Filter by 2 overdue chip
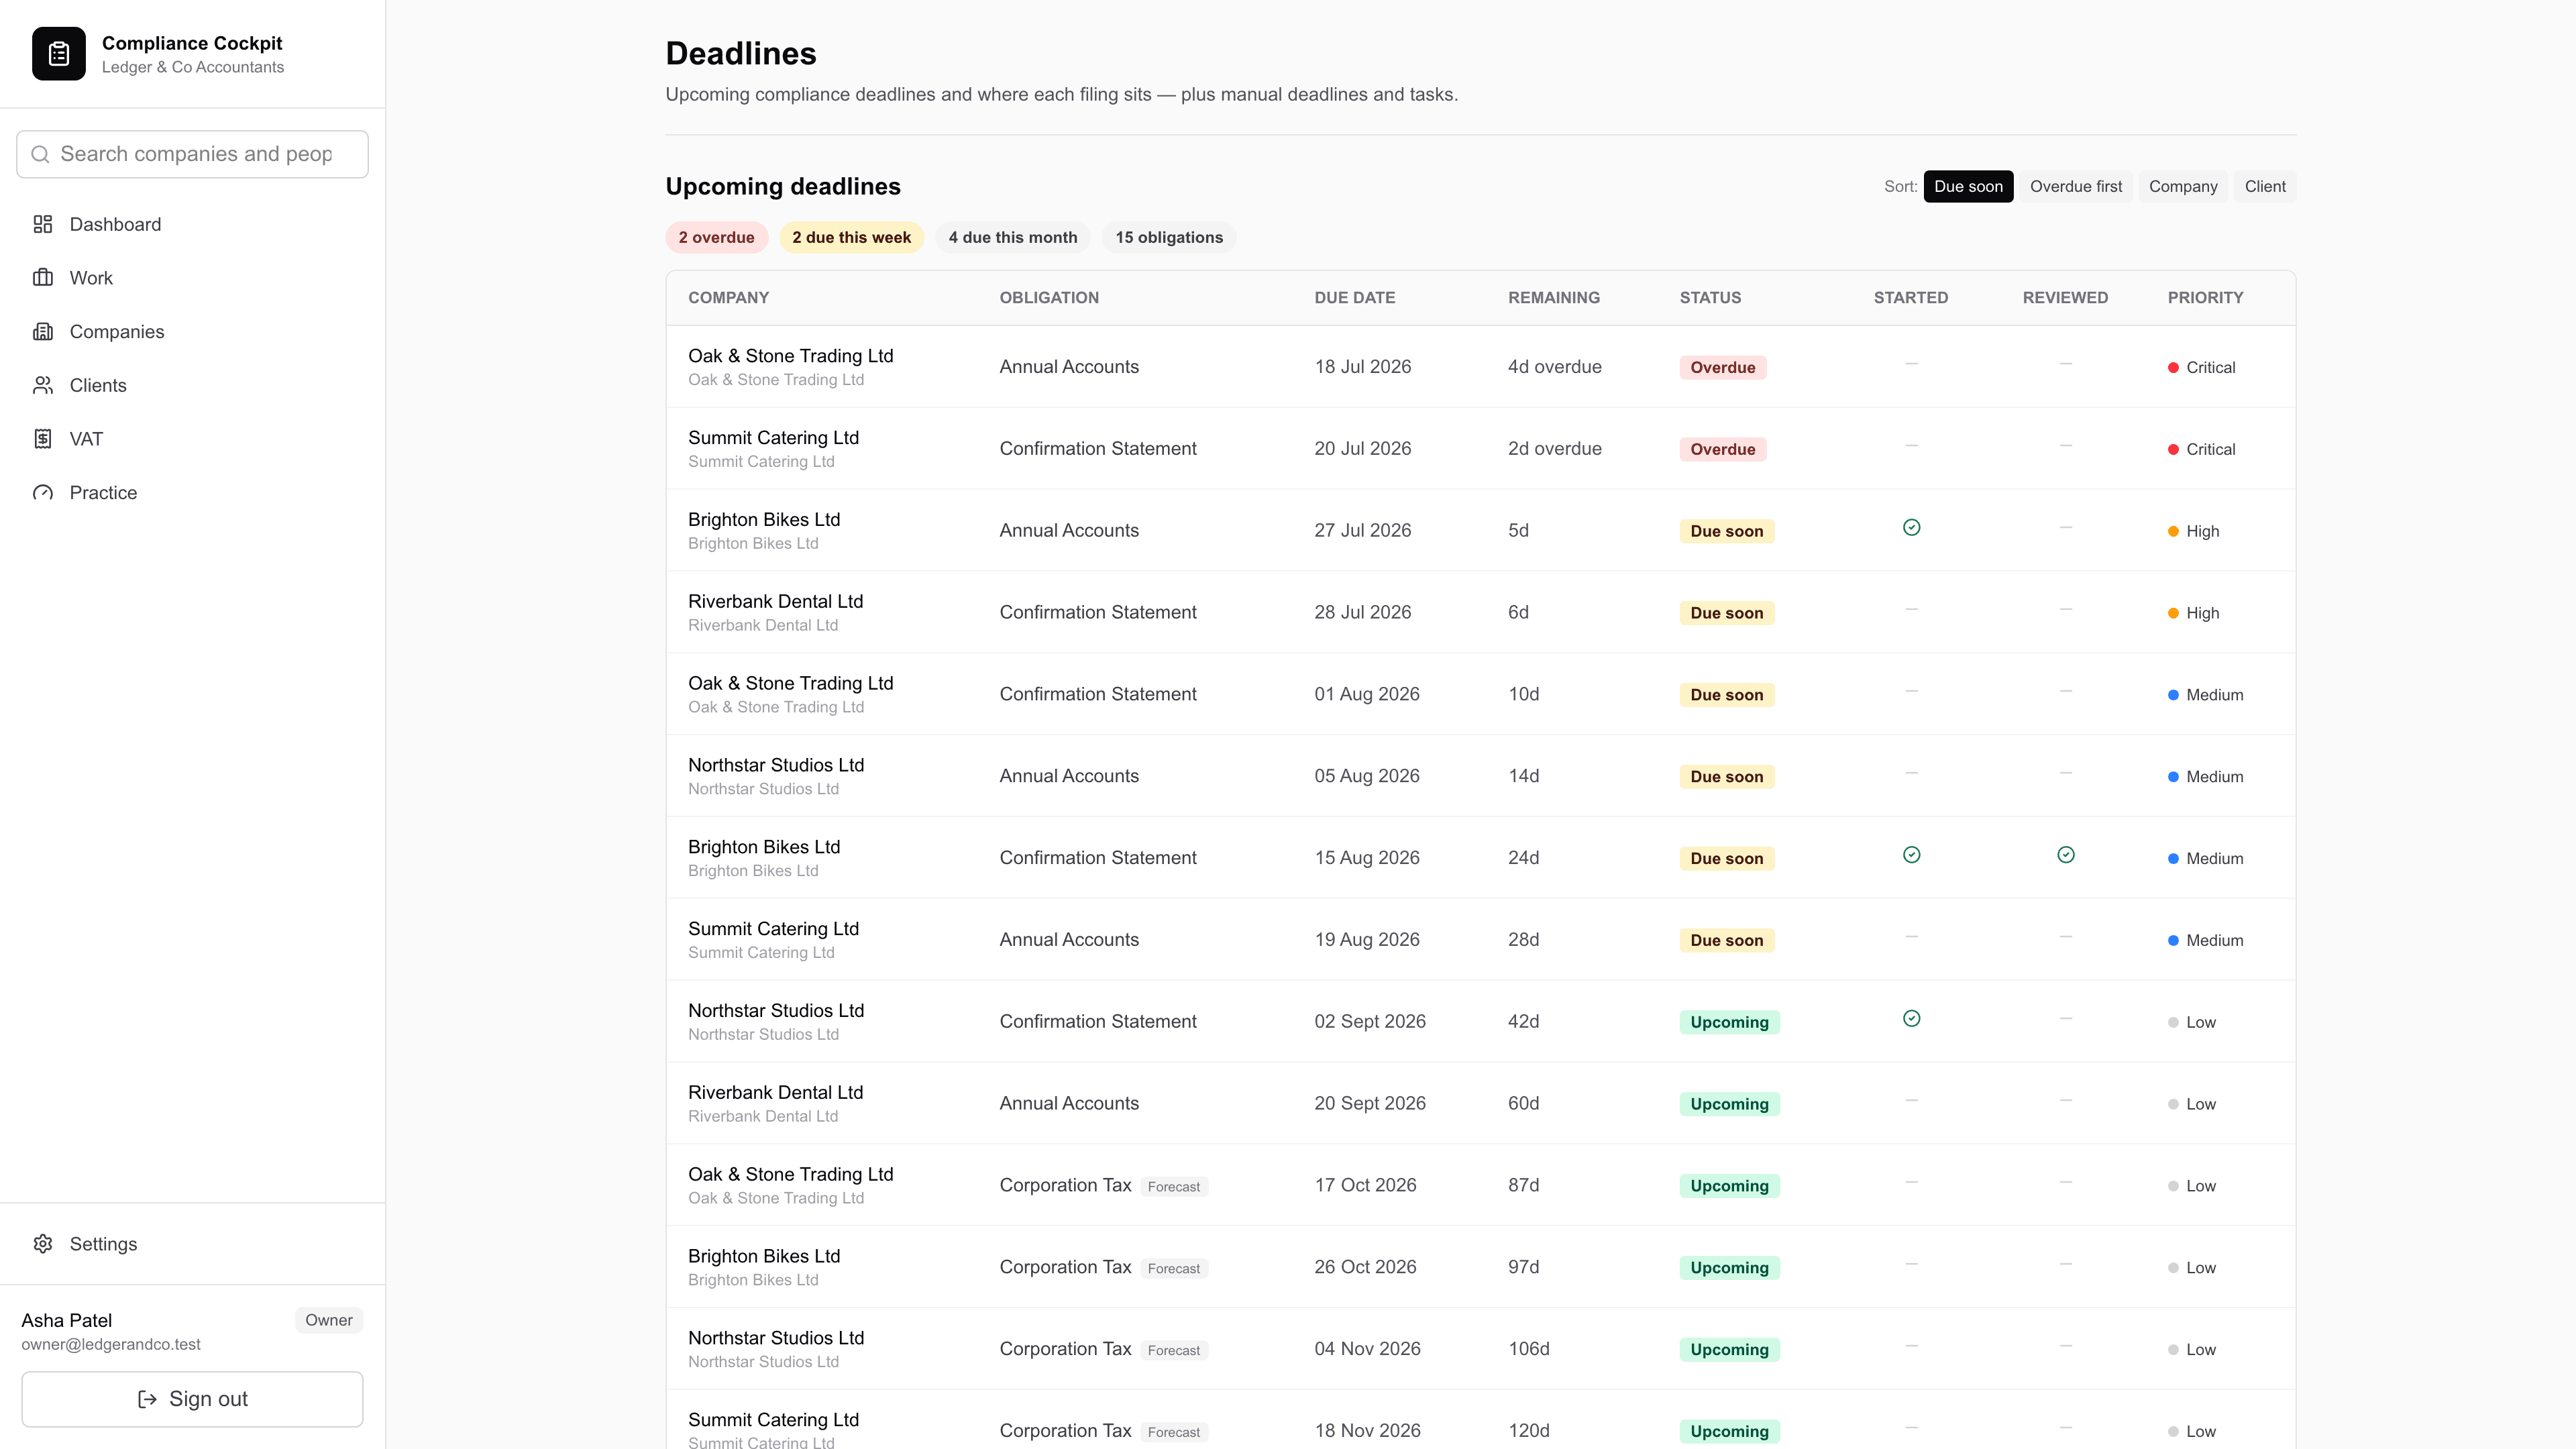 [716, 238]
